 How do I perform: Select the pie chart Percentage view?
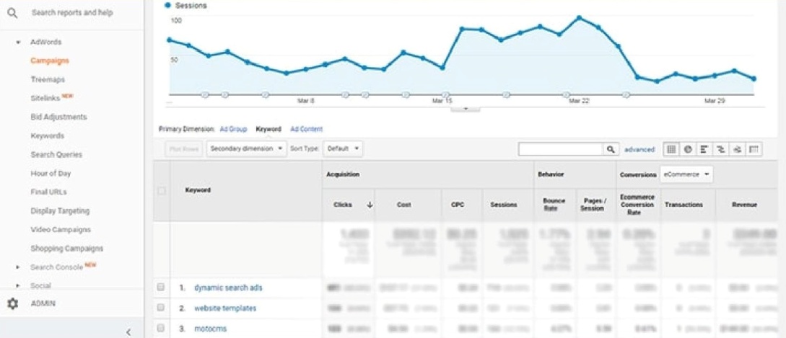688,149
